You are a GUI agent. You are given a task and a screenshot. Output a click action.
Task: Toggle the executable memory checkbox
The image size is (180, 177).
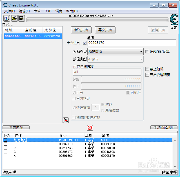pyautogui.click(x=128, y=92)
